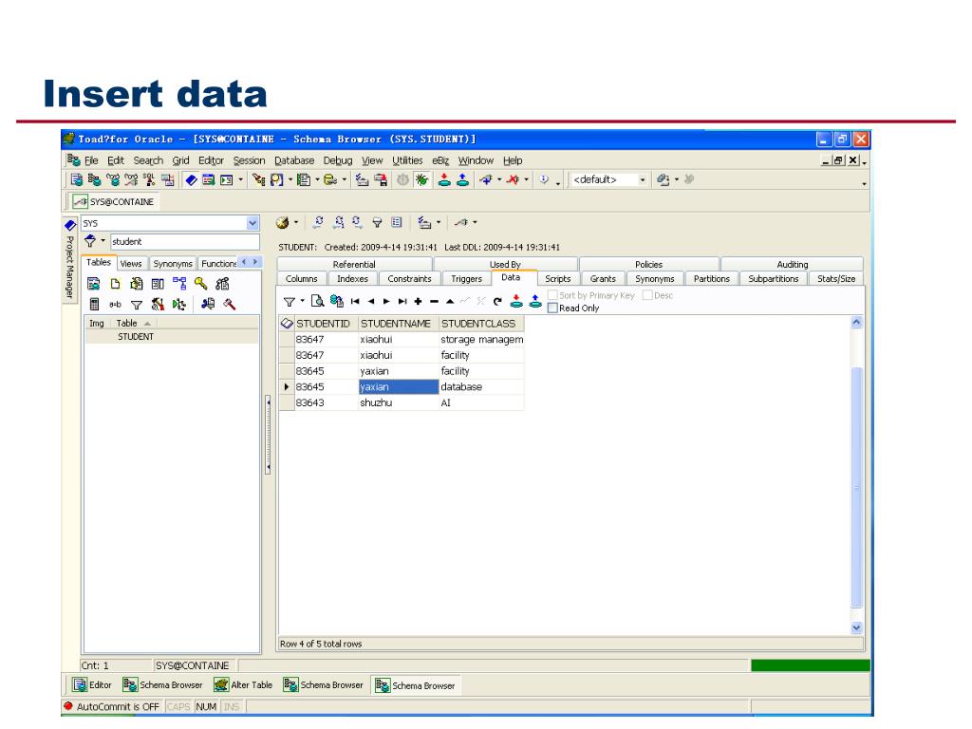Click the edit record triangle icon

pos(450,301)
